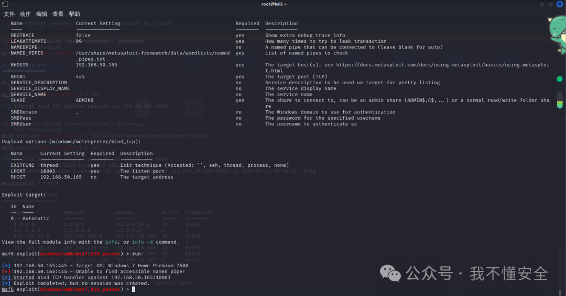This screenshot has width=566, height=296.
Task: Click the service display name description
Action: pyautogui.click(x=300, y=88)
